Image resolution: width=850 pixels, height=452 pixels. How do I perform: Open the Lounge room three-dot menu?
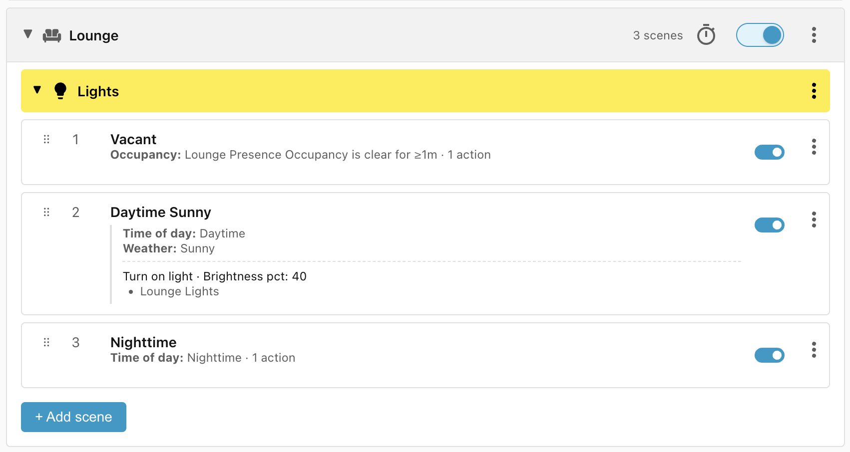[x=814, y=35]
